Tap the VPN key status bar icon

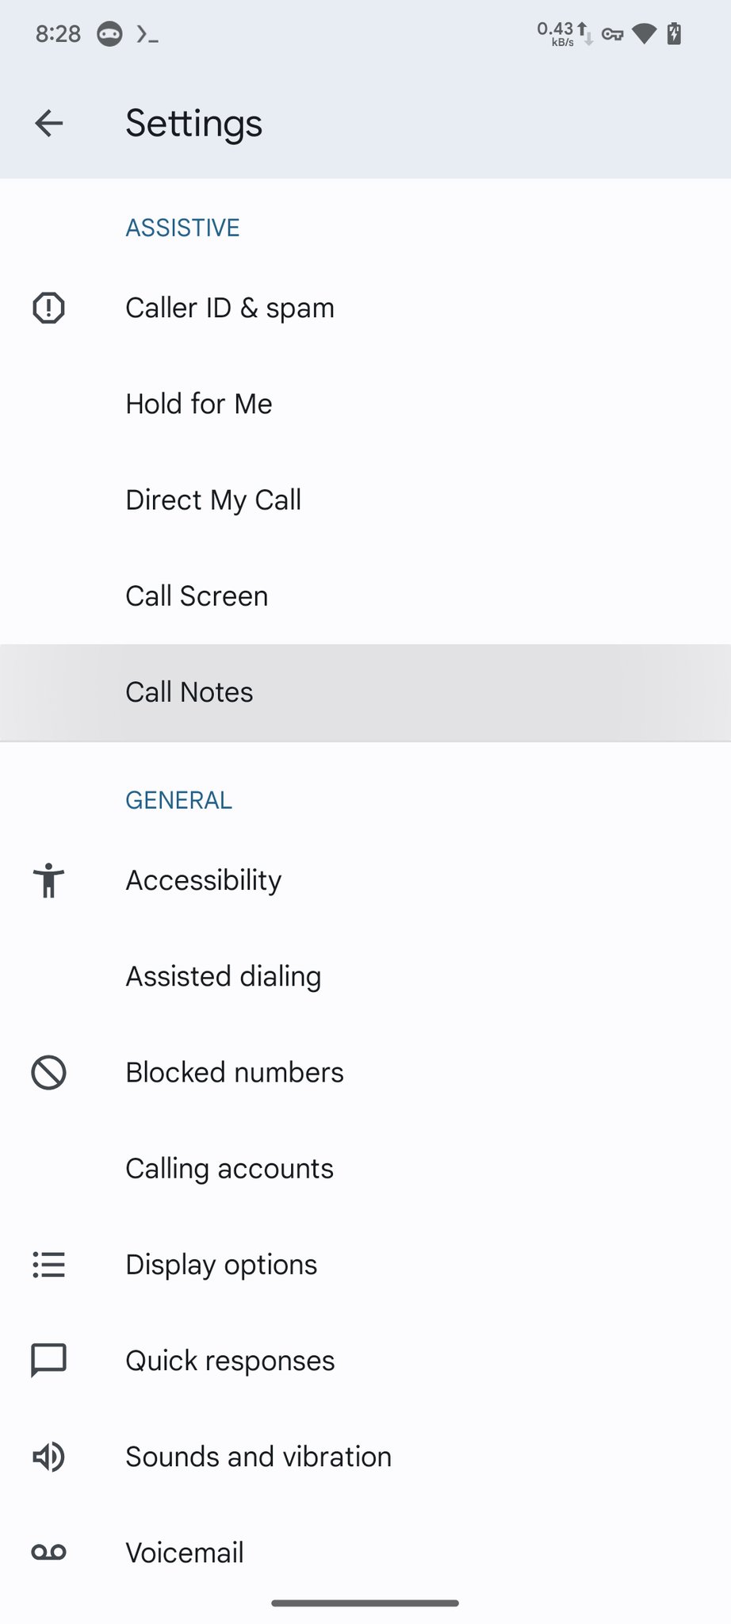point(612,34)
